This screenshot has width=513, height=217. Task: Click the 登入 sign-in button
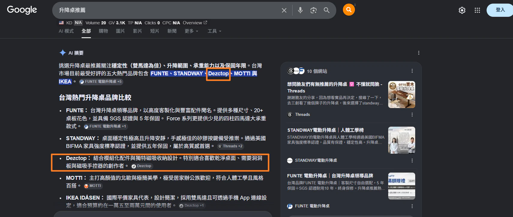point(500,10)
